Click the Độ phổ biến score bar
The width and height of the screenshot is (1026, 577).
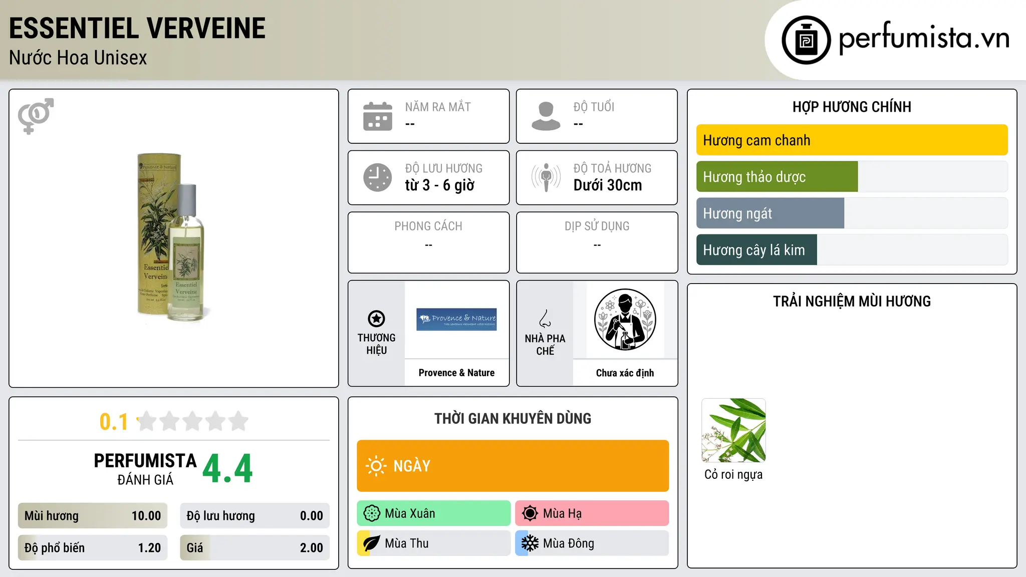[x=93, y=548]
